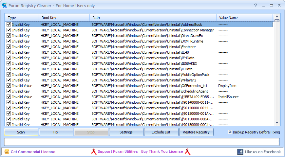
Task: Disable Backup Registry Before Fixing checkbox
Action: [x=230, y=132]
